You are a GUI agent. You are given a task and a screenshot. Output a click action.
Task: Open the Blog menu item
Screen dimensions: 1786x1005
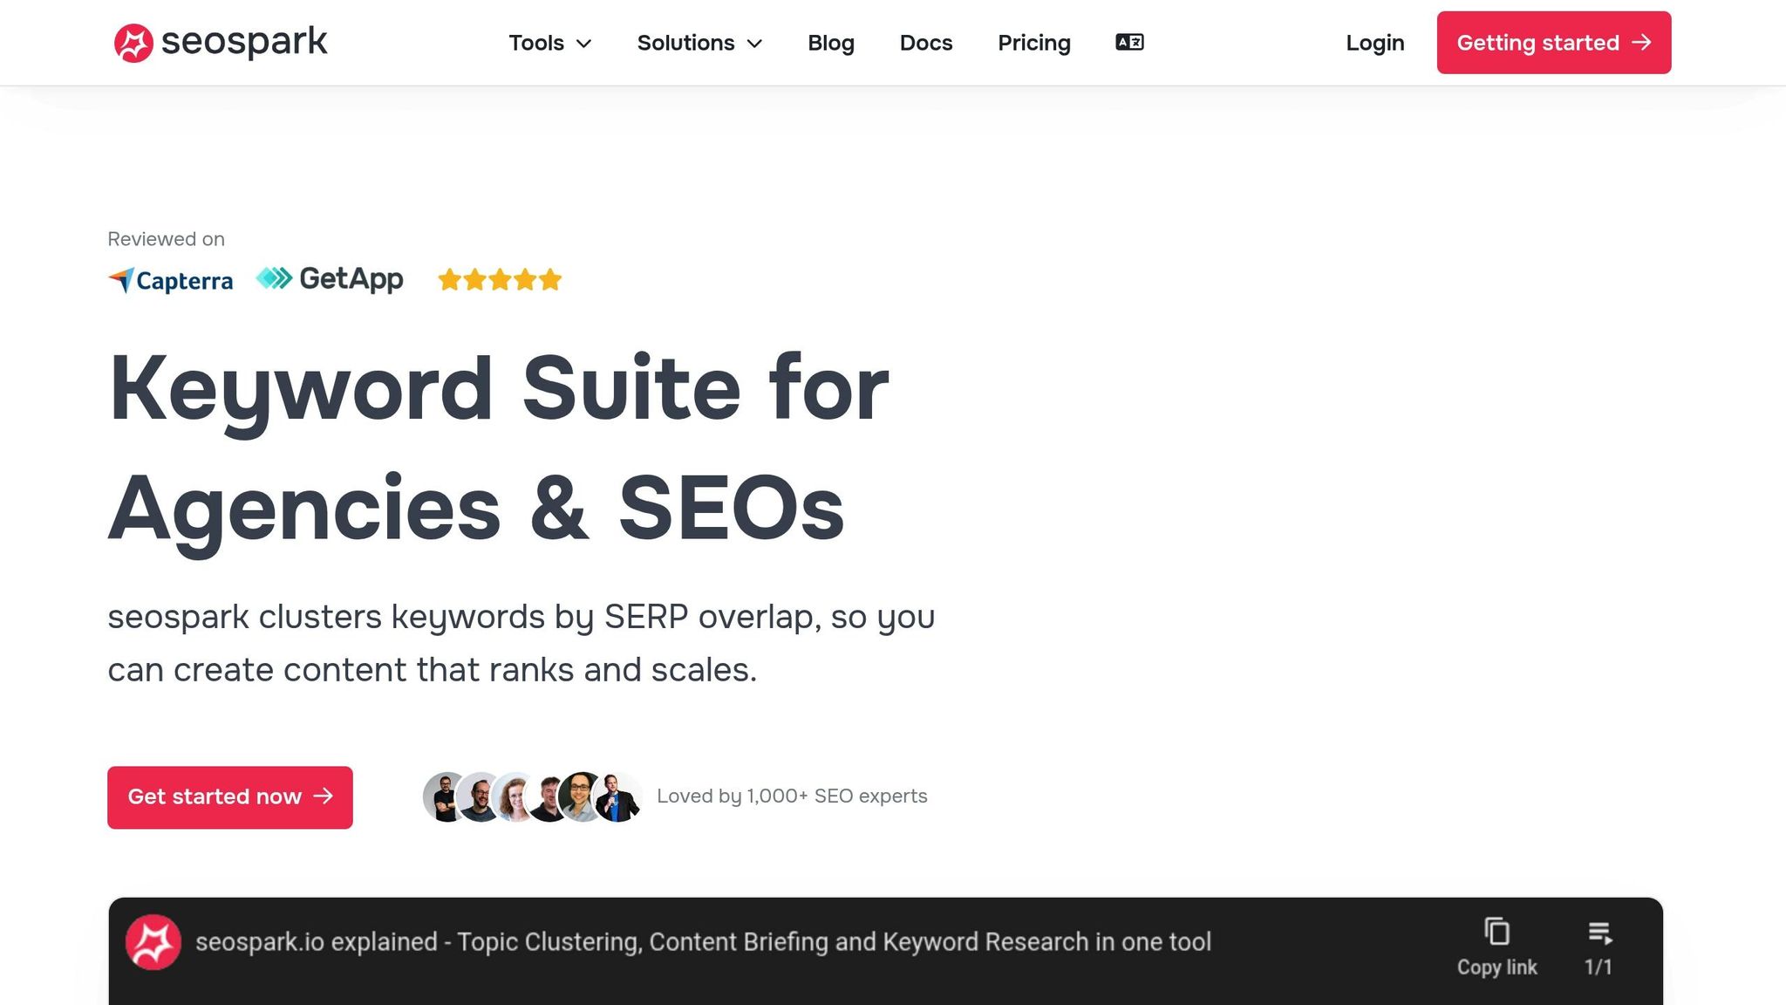click(x=830, y=43)
